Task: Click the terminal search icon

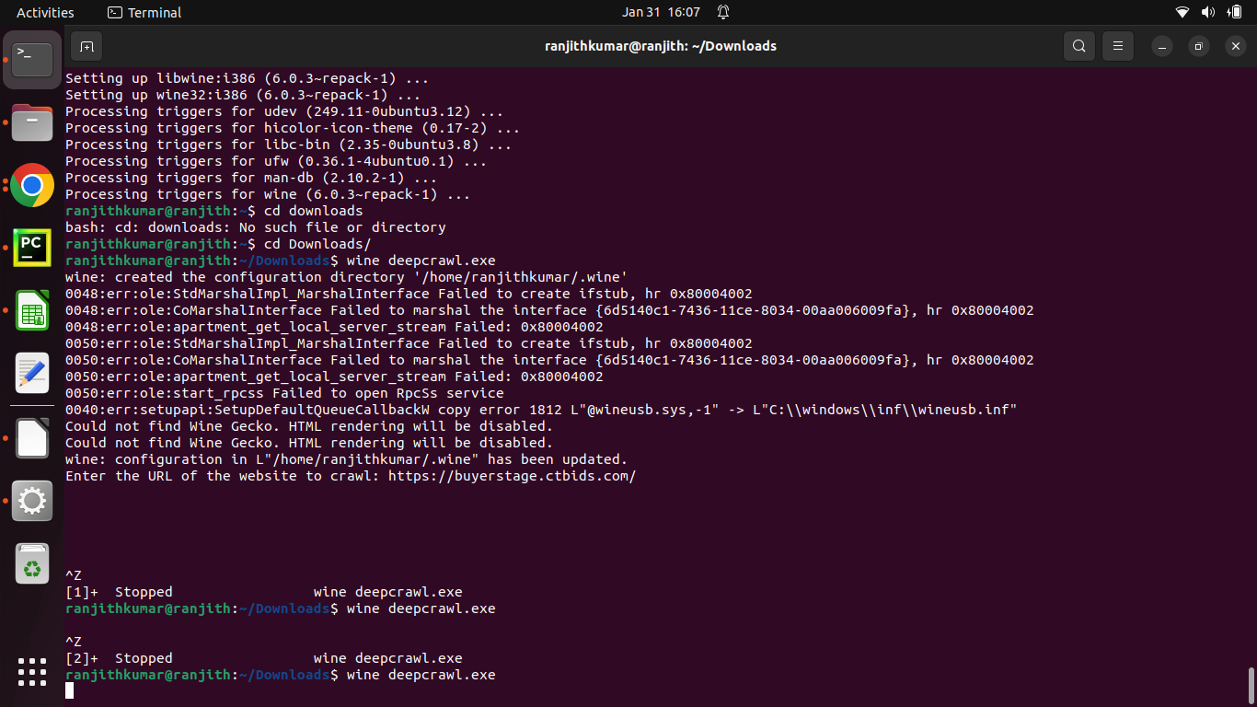Action: coord(1079,46)
